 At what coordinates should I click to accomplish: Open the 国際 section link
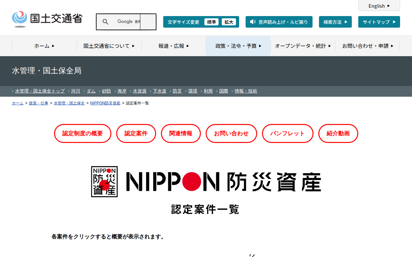[224, 91]
